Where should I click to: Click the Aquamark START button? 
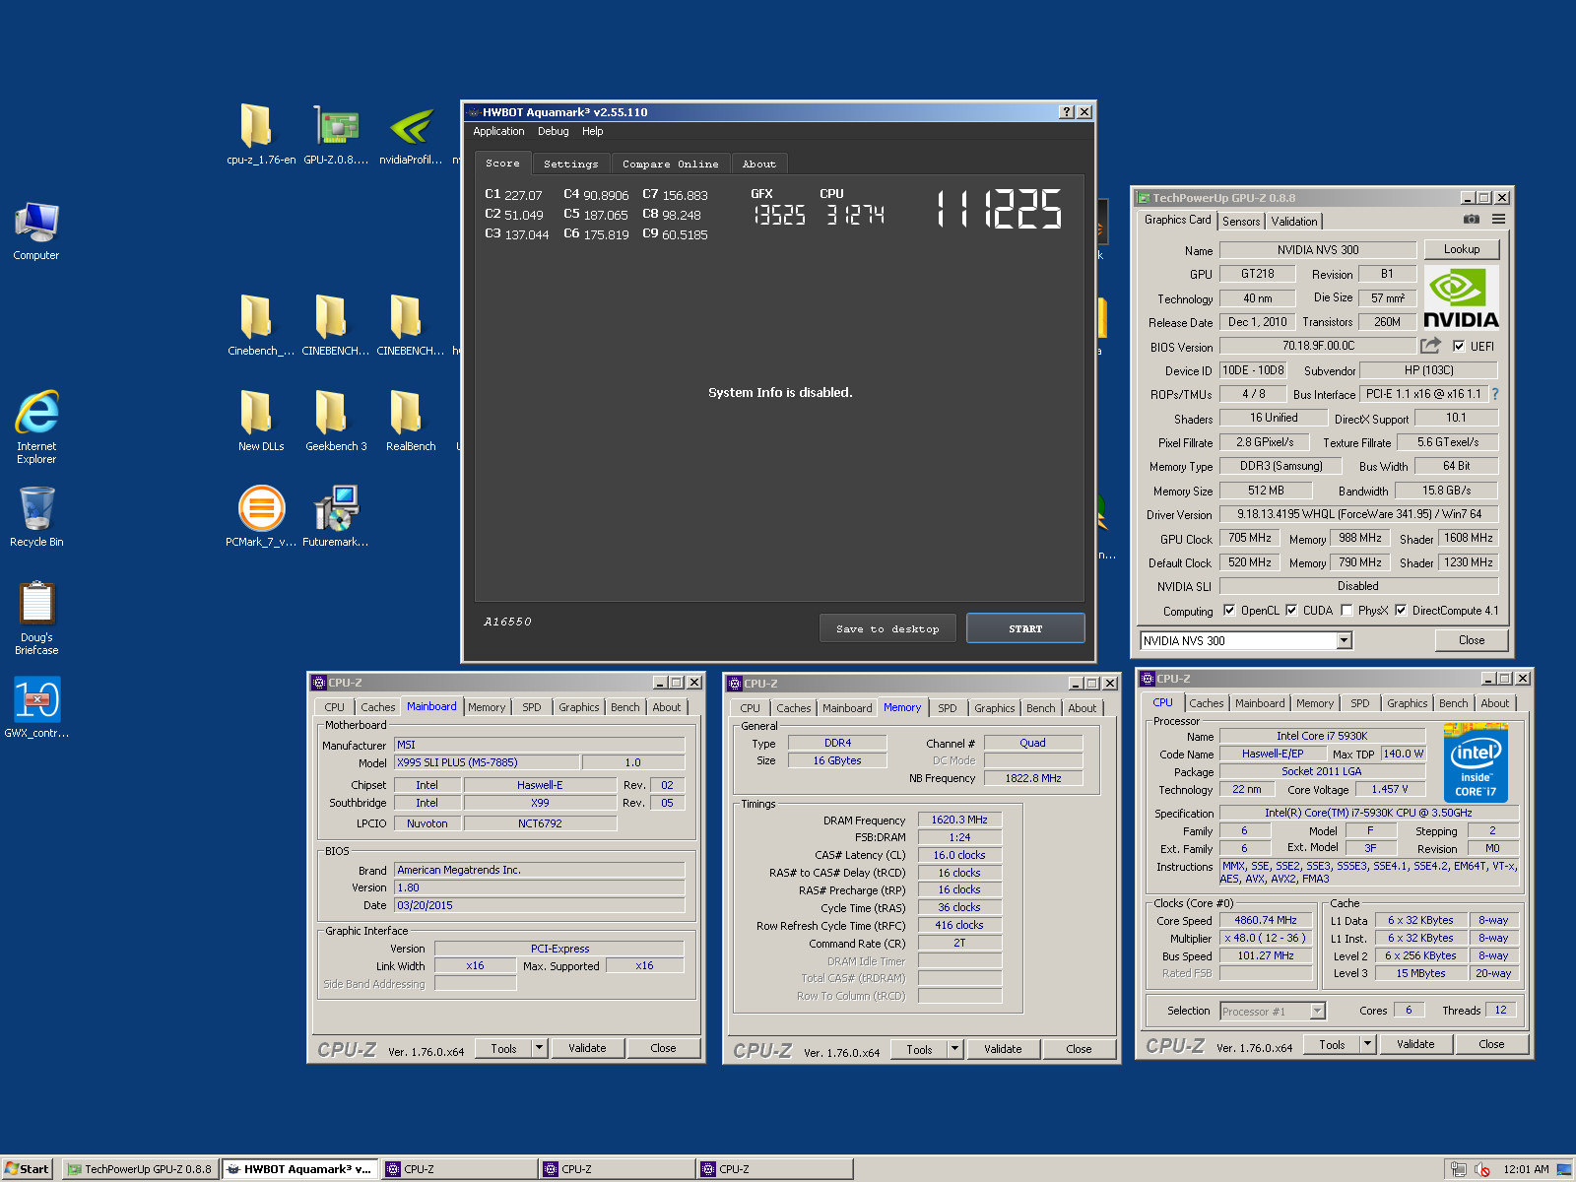1025,628
